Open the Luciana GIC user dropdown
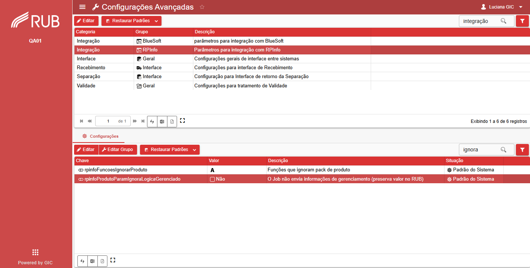This screenshot has width=530, height=268. pyautogui.click(x=501, y=7)
